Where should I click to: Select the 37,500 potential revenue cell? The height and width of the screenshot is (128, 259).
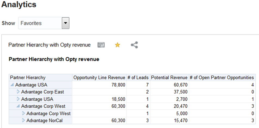click(181, 92)
